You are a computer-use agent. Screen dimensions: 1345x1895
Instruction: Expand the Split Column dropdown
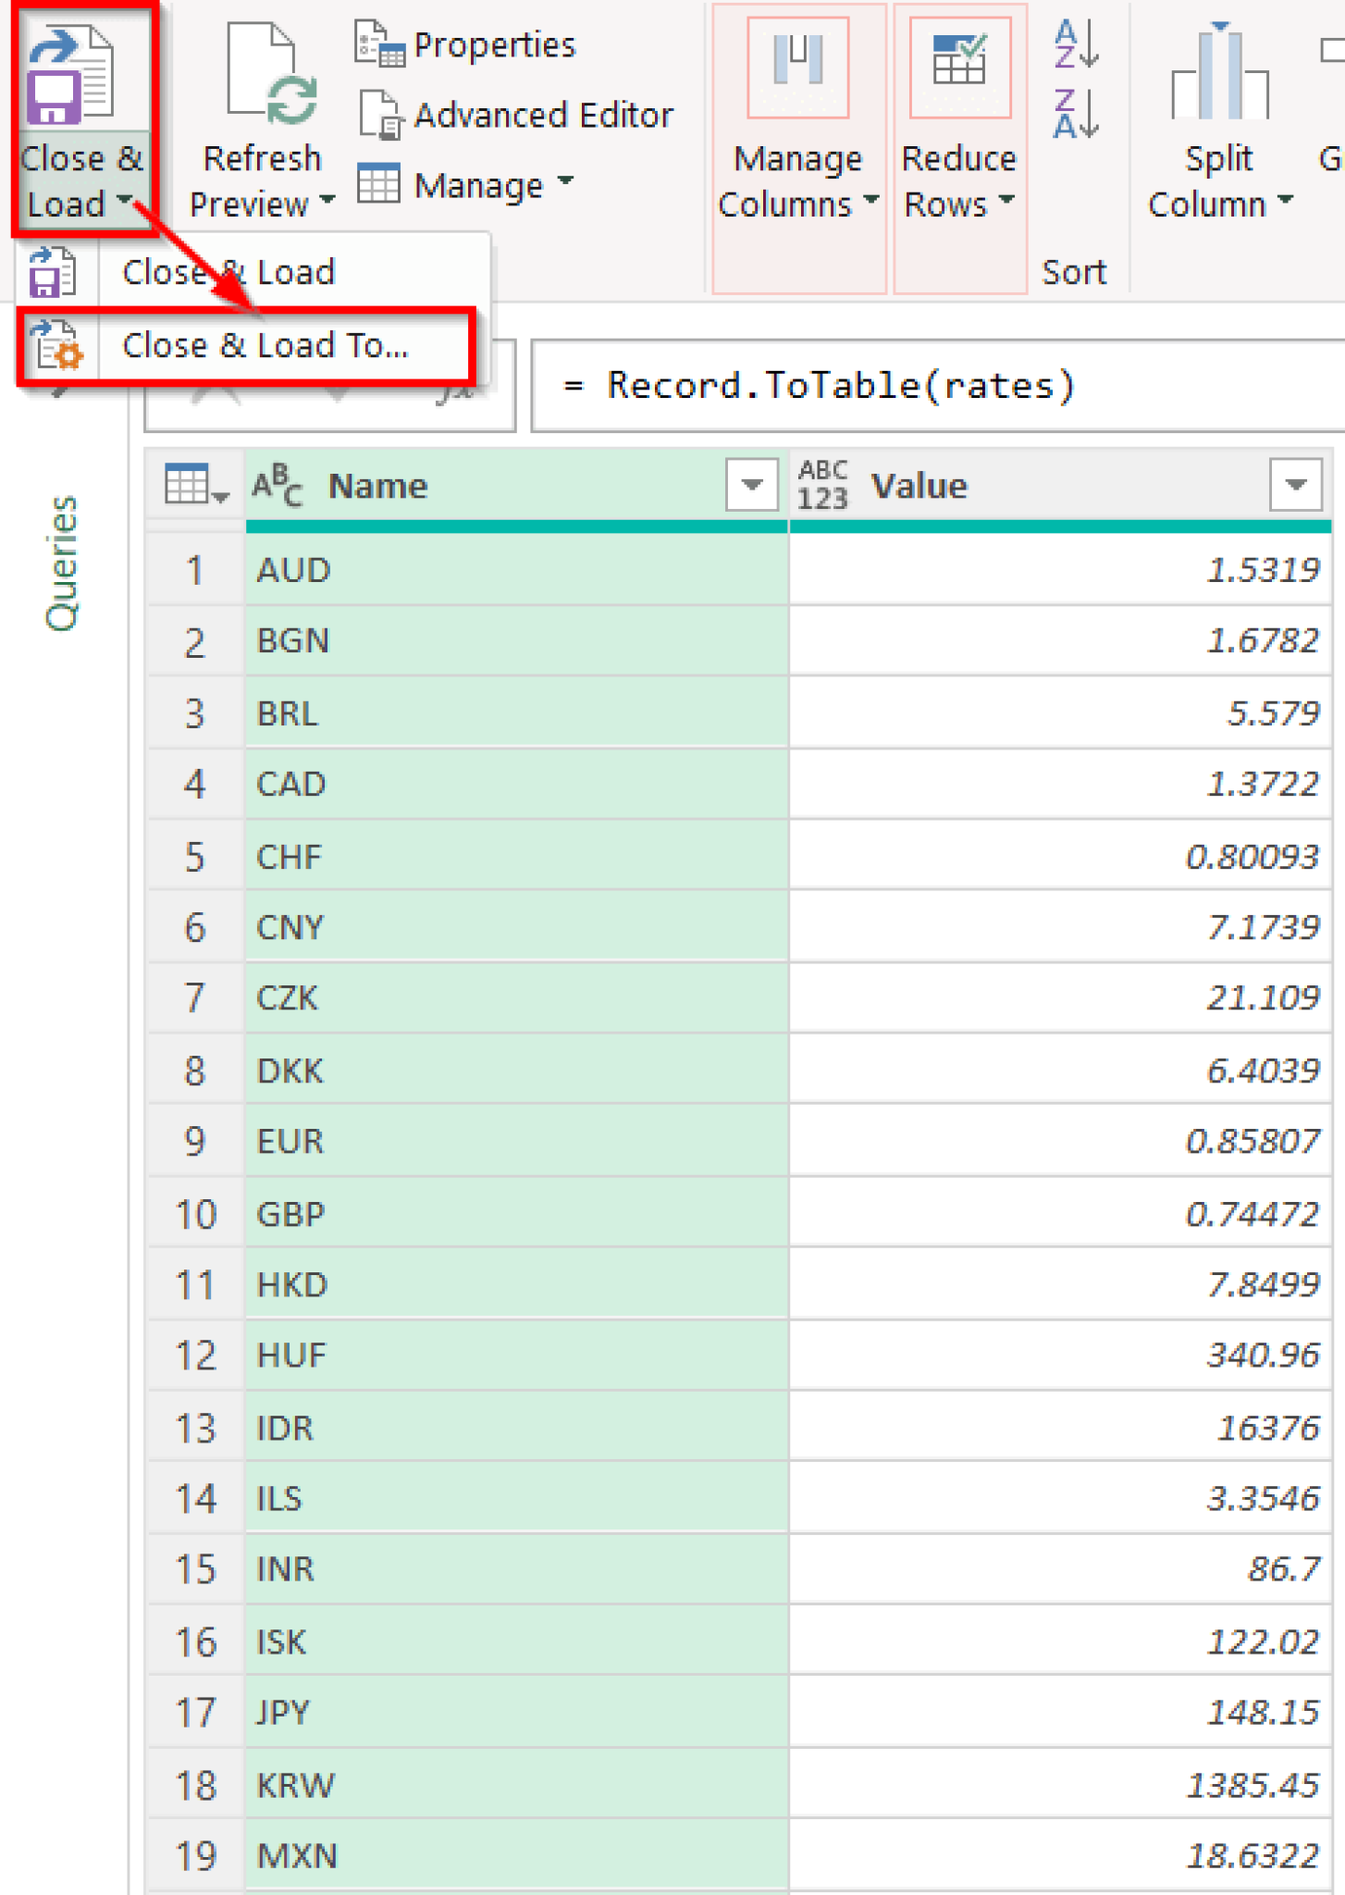(x=1285, y=200)
